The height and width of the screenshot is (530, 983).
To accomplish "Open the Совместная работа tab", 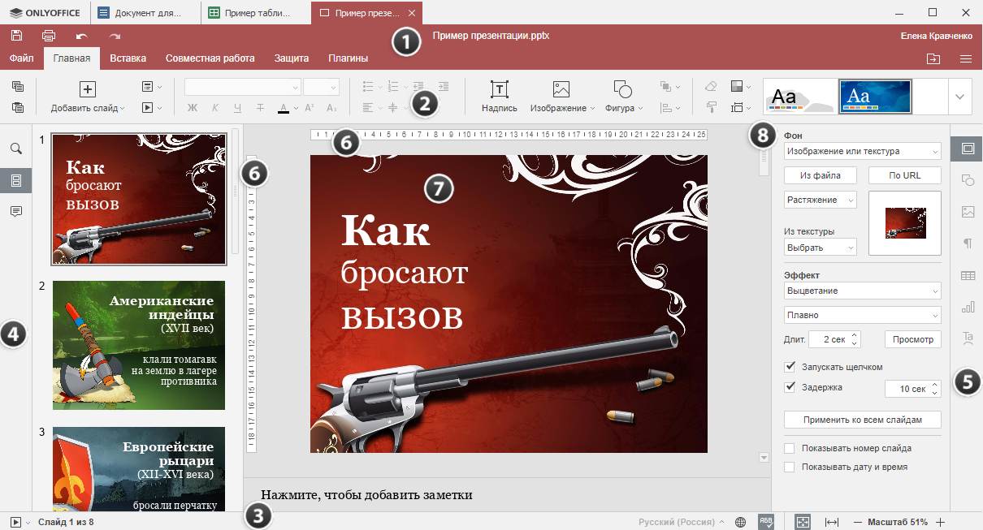I will pyautogui.click(x=210, y=58).
